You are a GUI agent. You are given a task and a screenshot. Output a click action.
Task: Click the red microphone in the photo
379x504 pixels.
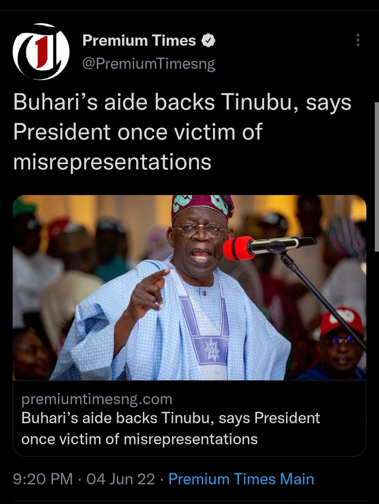(238, 248)
